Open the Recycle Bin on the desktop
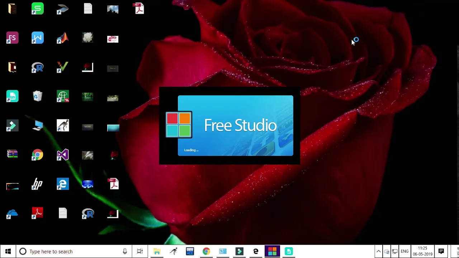459x258 pixels. [x=38, y=96]
